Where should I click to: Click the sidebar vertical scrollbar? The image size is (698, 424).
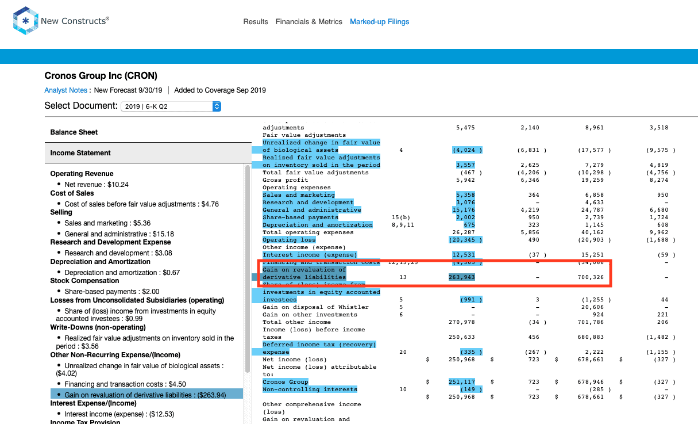tap(248, 269)
